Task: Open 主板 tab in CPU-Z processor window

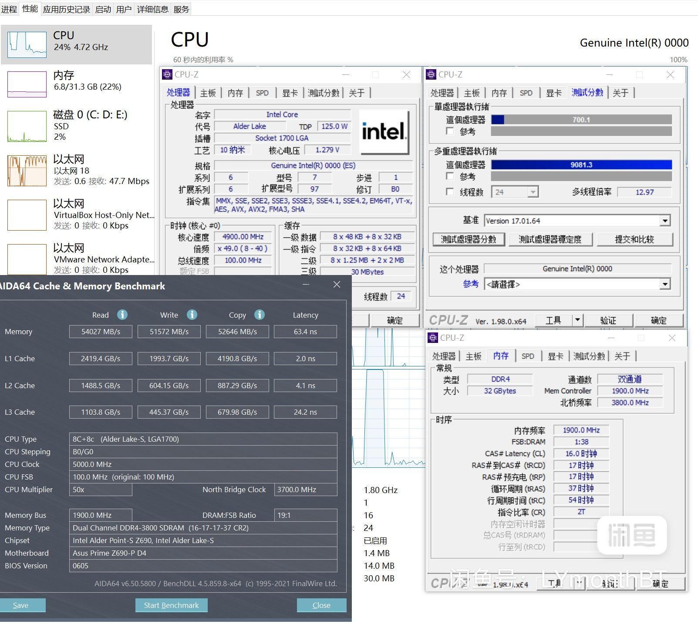Action: (208, 93)
